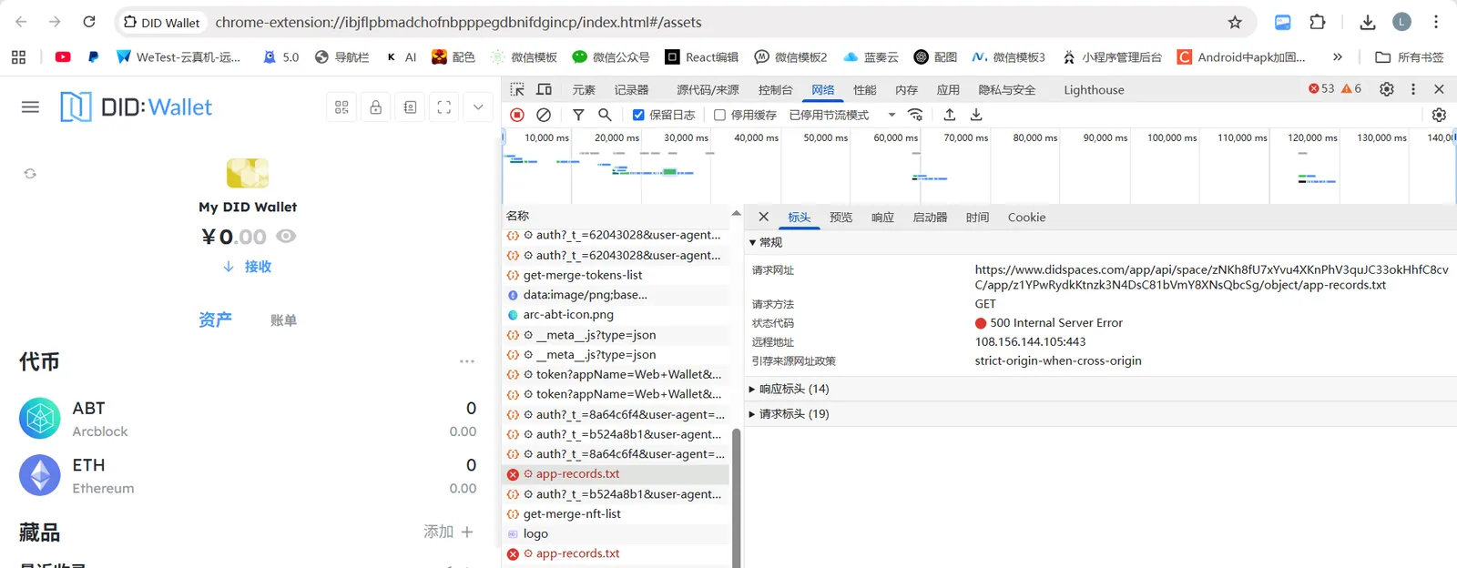Bookmark this page with star icon
The width and height of the screenshot is (1457, 568).
[1235, 22]
